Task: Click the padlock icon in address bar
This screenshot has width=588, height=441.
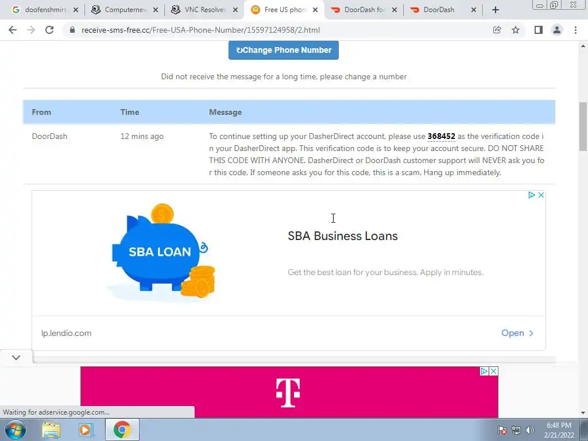Action: pyautogui.click(x=72, y=30)
